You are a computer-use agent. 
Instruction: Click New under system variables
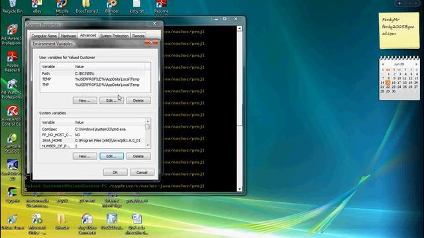[85, 156]
